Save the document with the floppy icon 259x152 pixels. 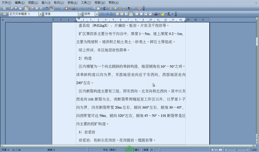coord(16,8)
